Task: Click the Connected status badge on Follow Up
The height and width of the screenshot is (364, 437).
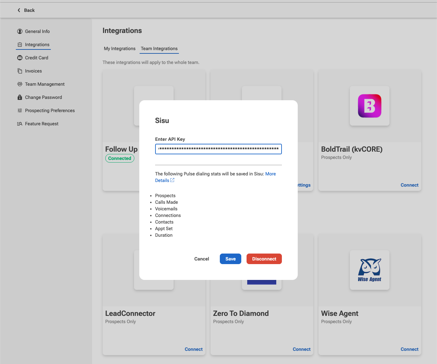Action: (120, 158)
